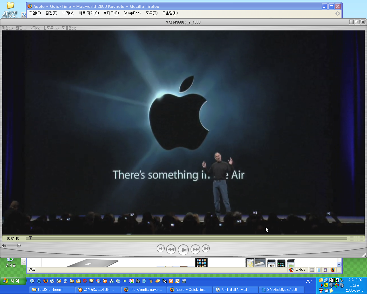Switch to 972345688g_2_1000 taskbar button
The height and width of the screenshot is (294, 367).
click(281, 290)
